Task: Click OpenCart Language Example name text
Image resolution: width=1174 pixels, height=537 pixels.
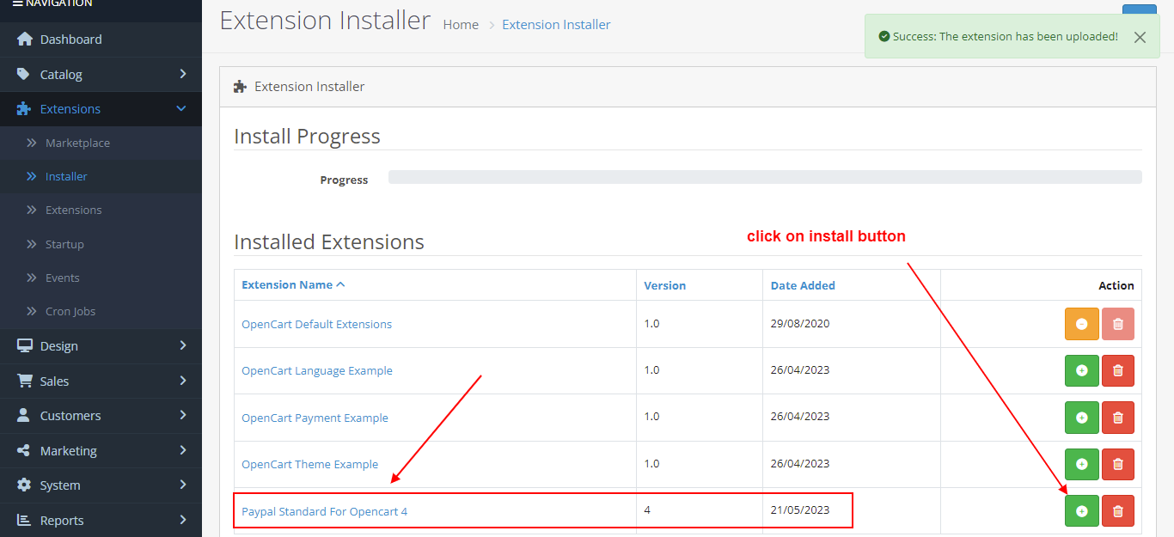Action: 317,370
